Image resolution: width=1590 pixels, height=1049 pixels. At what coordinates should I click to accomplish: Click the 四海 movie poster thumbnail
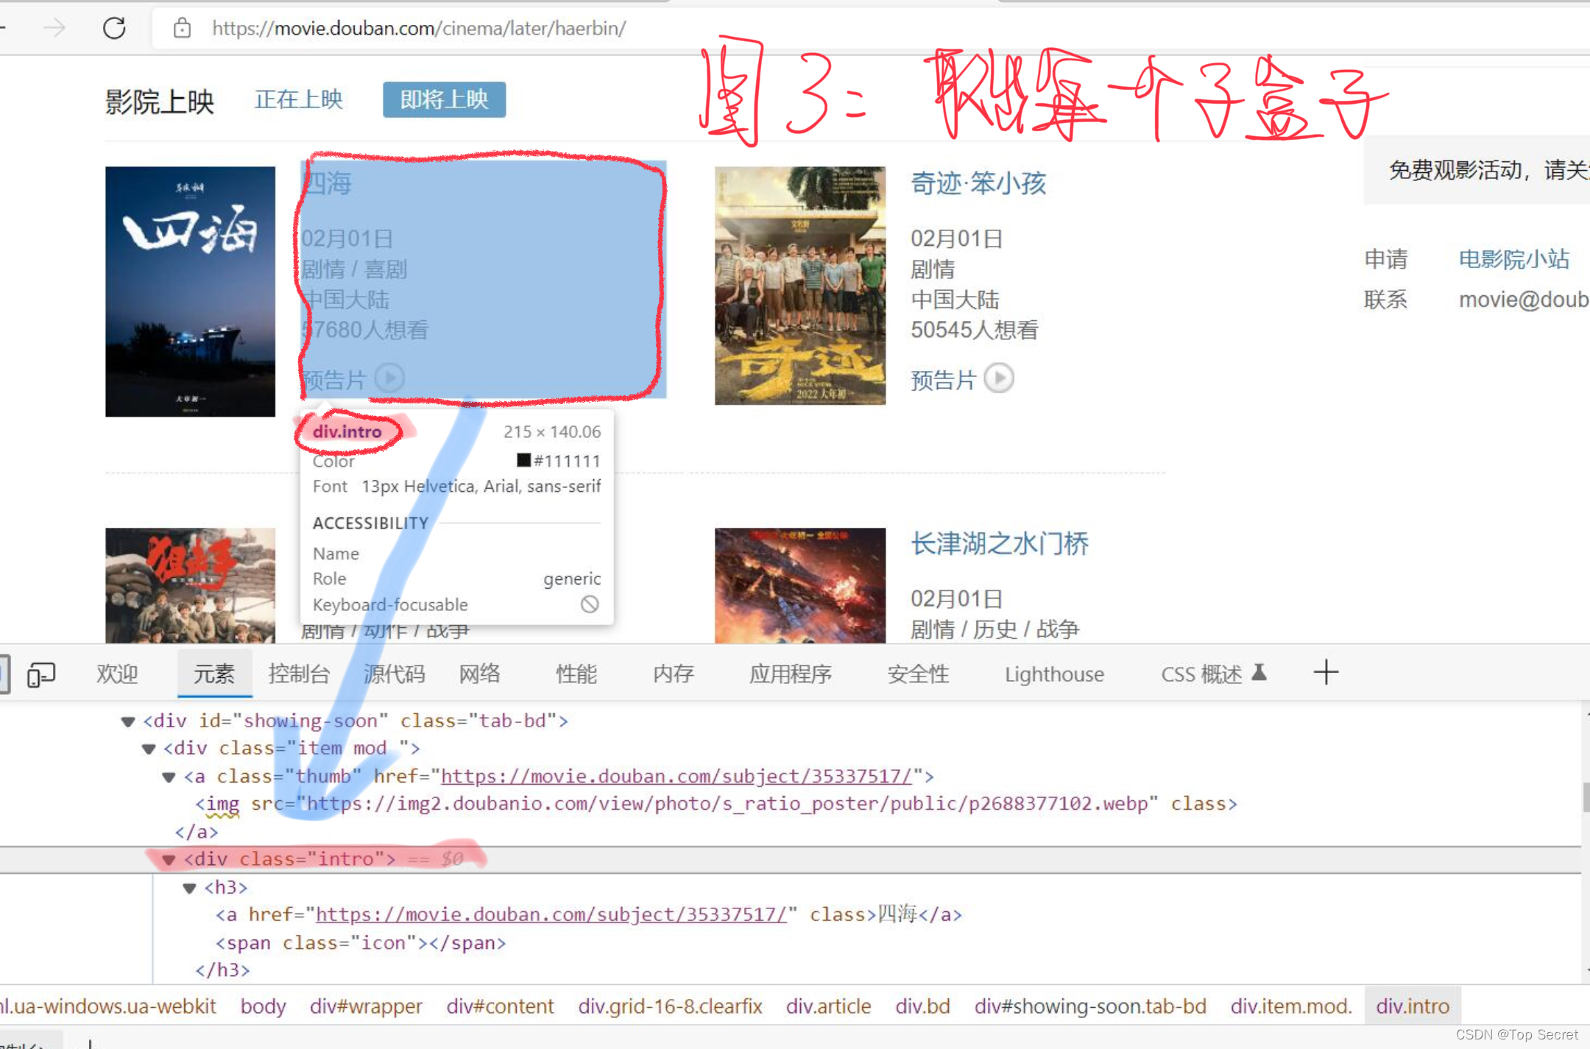[190, 292]
